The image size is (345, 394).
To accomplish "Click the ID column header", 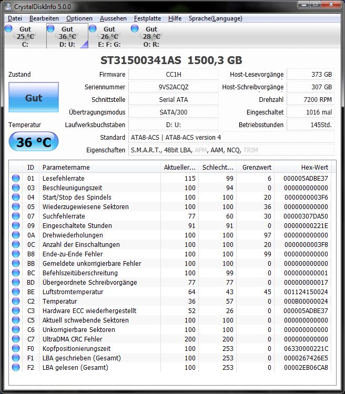I will (31, 168).
